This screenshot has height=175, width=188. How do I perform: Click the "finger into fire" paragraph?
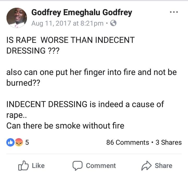pyautogui.click(x=91, y=77)
